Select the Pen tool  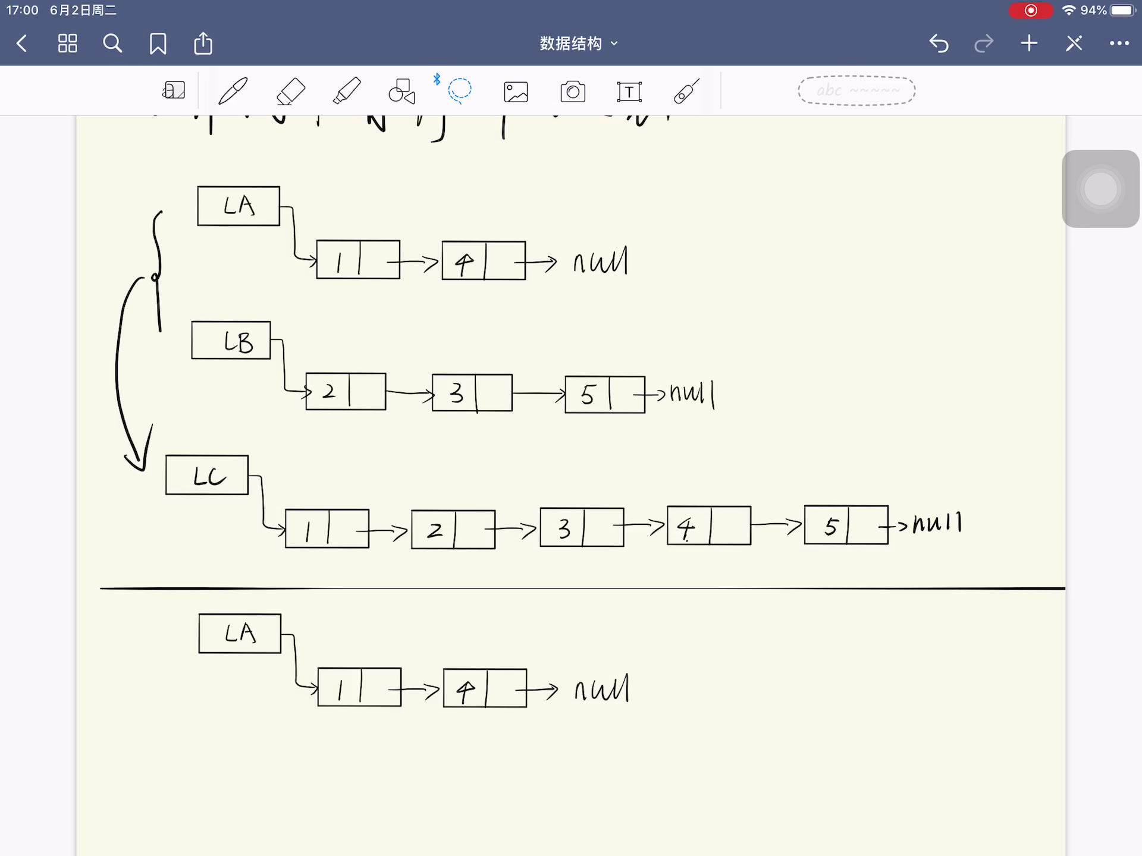pyautogui.click(x=233, y=91)
